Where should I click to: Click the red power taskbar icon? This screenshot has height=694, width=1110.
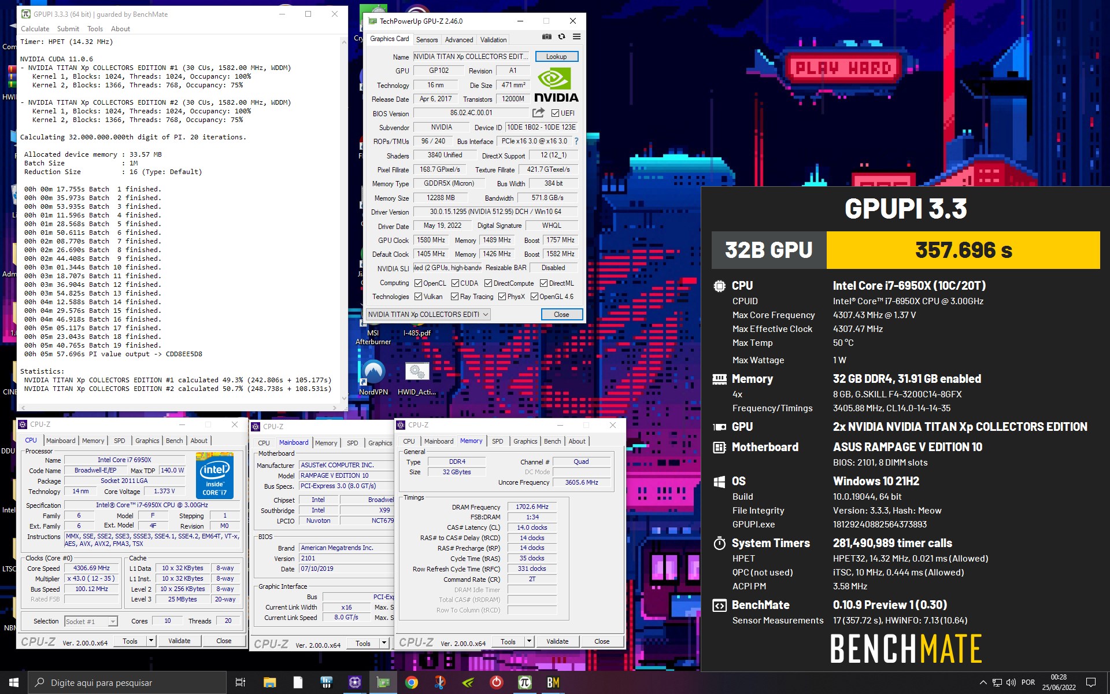(x=497, y=682)
